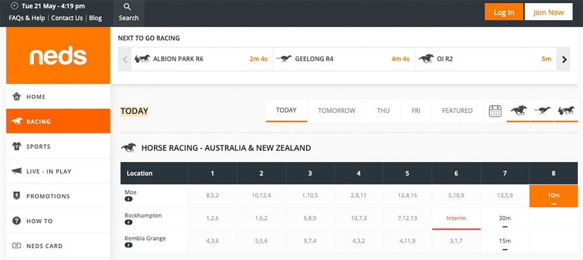This screenshot has width=583, height=260.
Task: Open the calendar date picker icon
Action: [495, 111]
